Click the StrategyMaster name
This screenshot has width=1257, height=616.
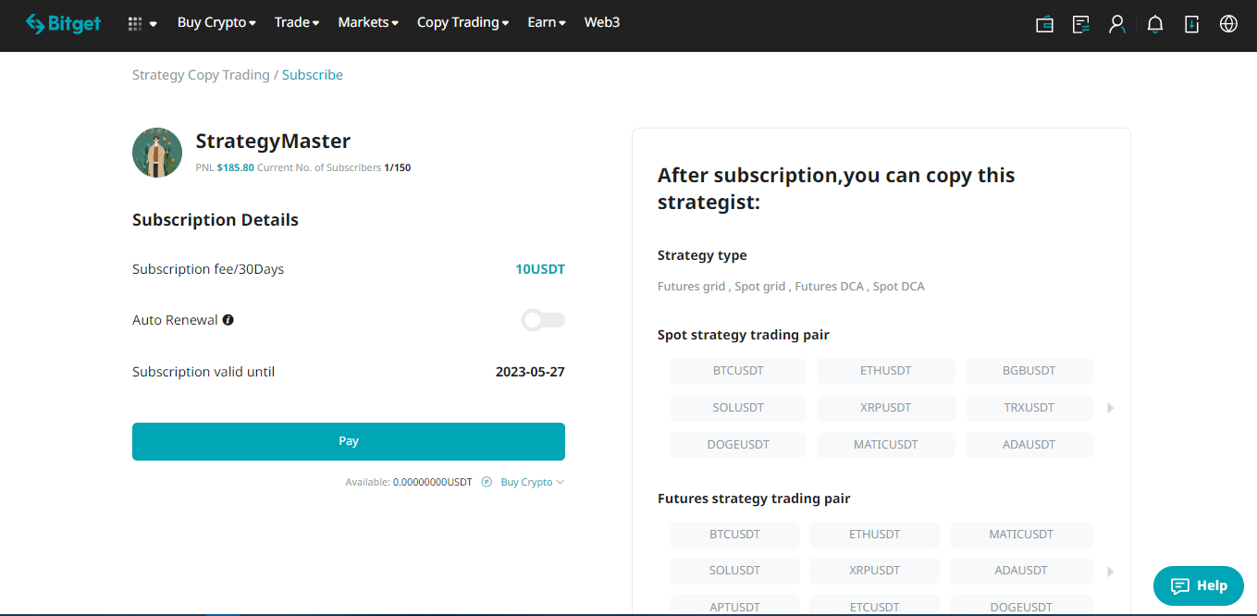(273, 142)
